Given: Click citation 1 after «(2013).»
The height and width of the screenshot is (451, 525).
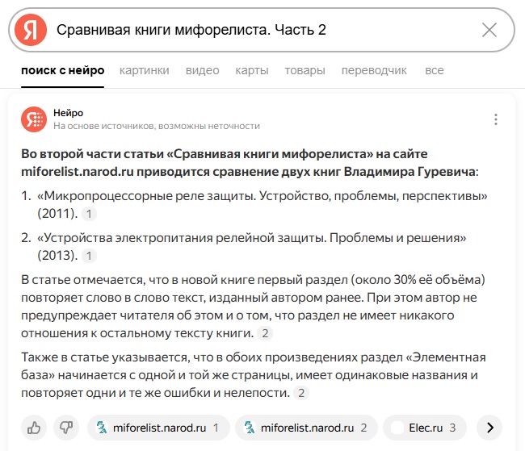Looking at the screenshot, I should click(89, 256).
